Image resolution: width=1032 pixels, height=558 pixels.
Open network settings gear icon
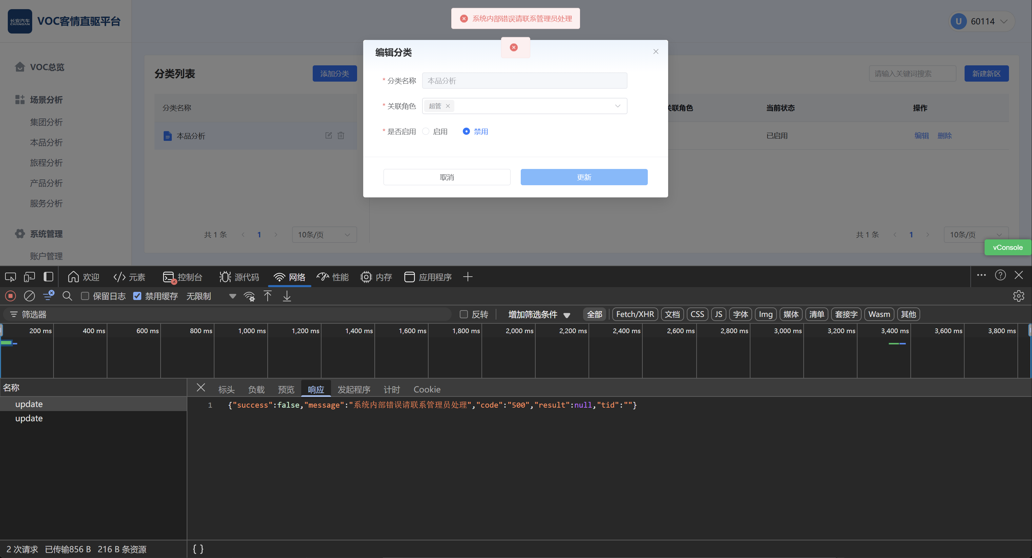(1018, 296)
